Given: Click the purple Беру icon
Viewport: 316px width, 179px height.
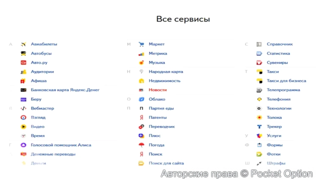Looking at the screenshot, I should (x=23, y=99).
